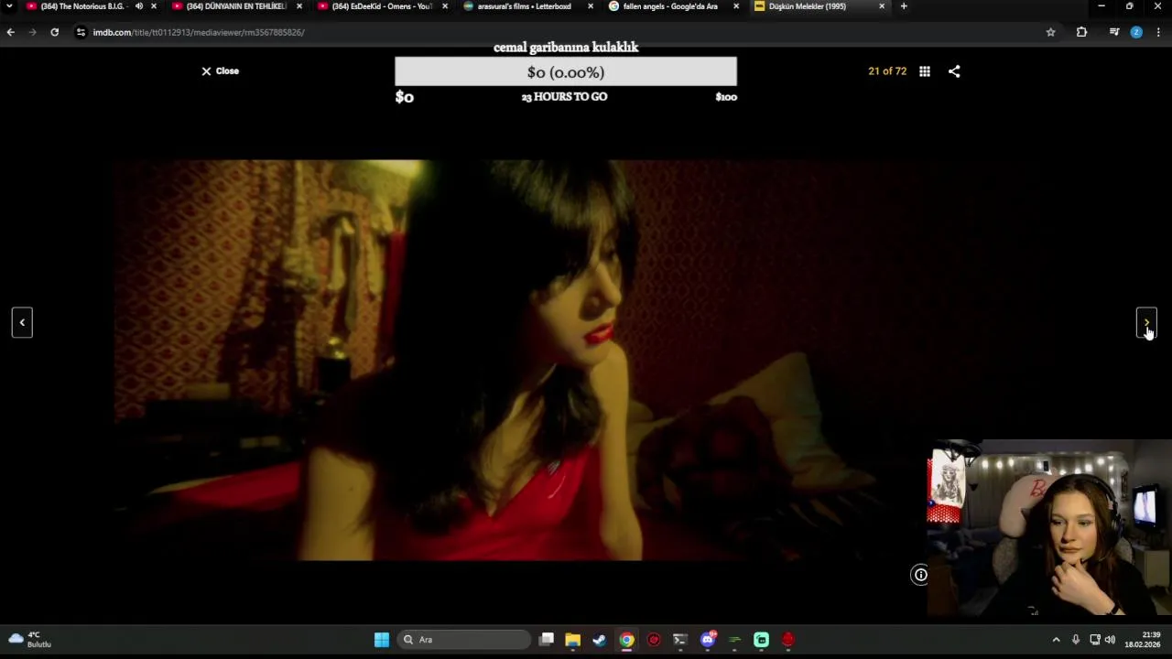The height and width of the screenshot is (659, 1172).
Task: Click the donation goal progress bar
Action: click(x=566, y=72)
